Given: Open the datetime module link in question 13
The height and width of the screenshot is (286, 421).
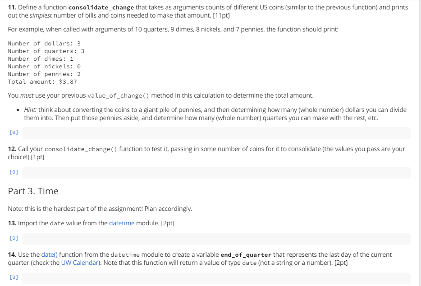Looking at the screenshot, I should point(122,223).
